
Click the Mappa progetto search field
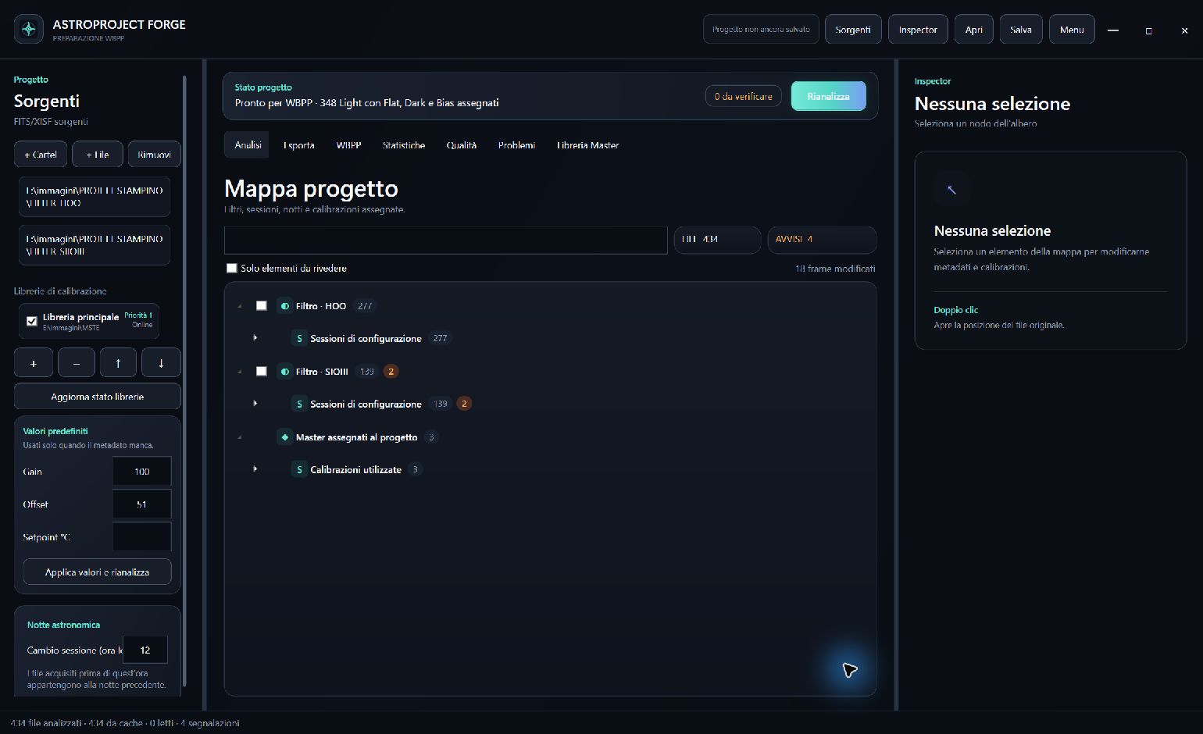pos(446,241)
